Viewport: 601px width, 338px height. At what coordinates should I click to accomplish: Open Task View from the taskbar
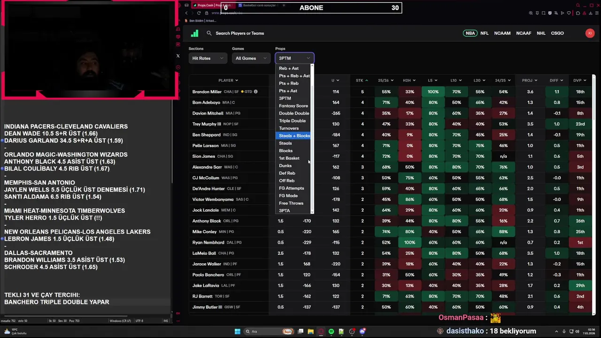coord(300,331)
